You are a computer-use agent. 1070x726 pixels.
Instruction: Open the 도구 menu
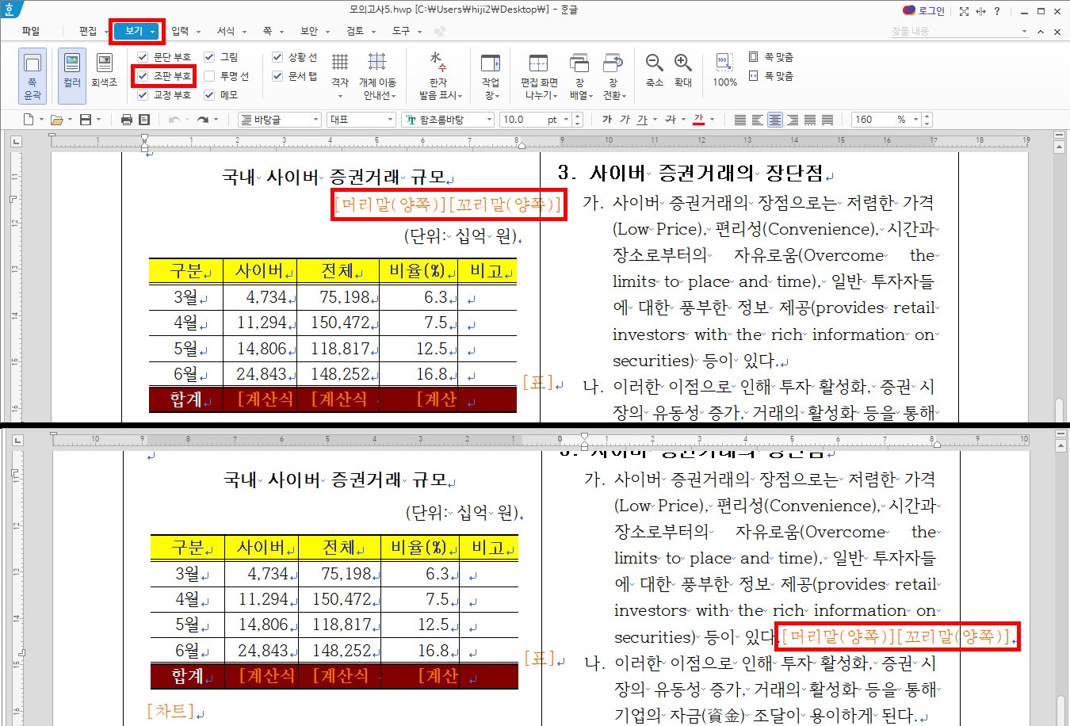[x=401, y=31]
